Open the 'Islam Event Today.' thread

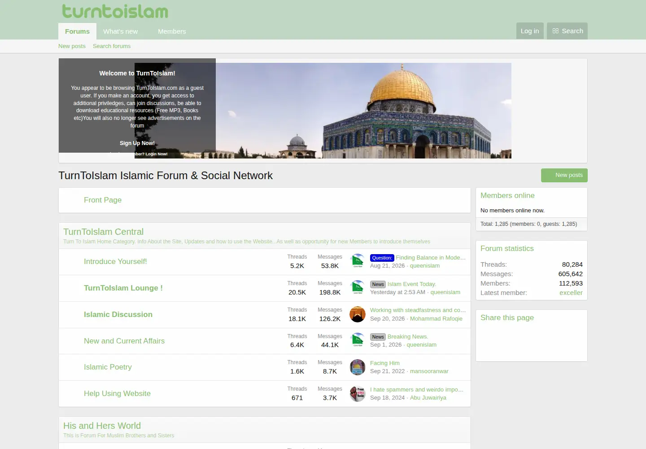pos(412,284)
